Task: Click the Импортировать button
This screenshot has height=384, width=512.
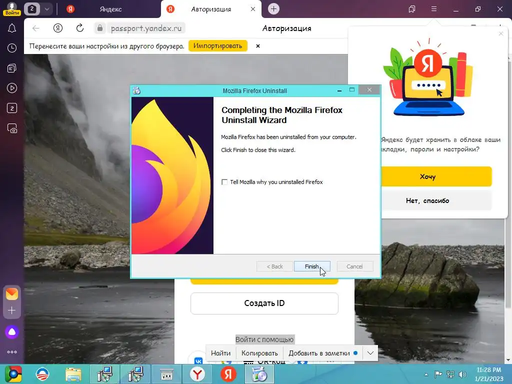Action: 218,45
